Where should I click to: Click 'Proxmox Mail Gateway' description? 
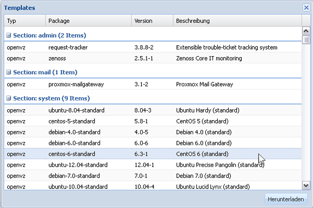tap(205, 84)
